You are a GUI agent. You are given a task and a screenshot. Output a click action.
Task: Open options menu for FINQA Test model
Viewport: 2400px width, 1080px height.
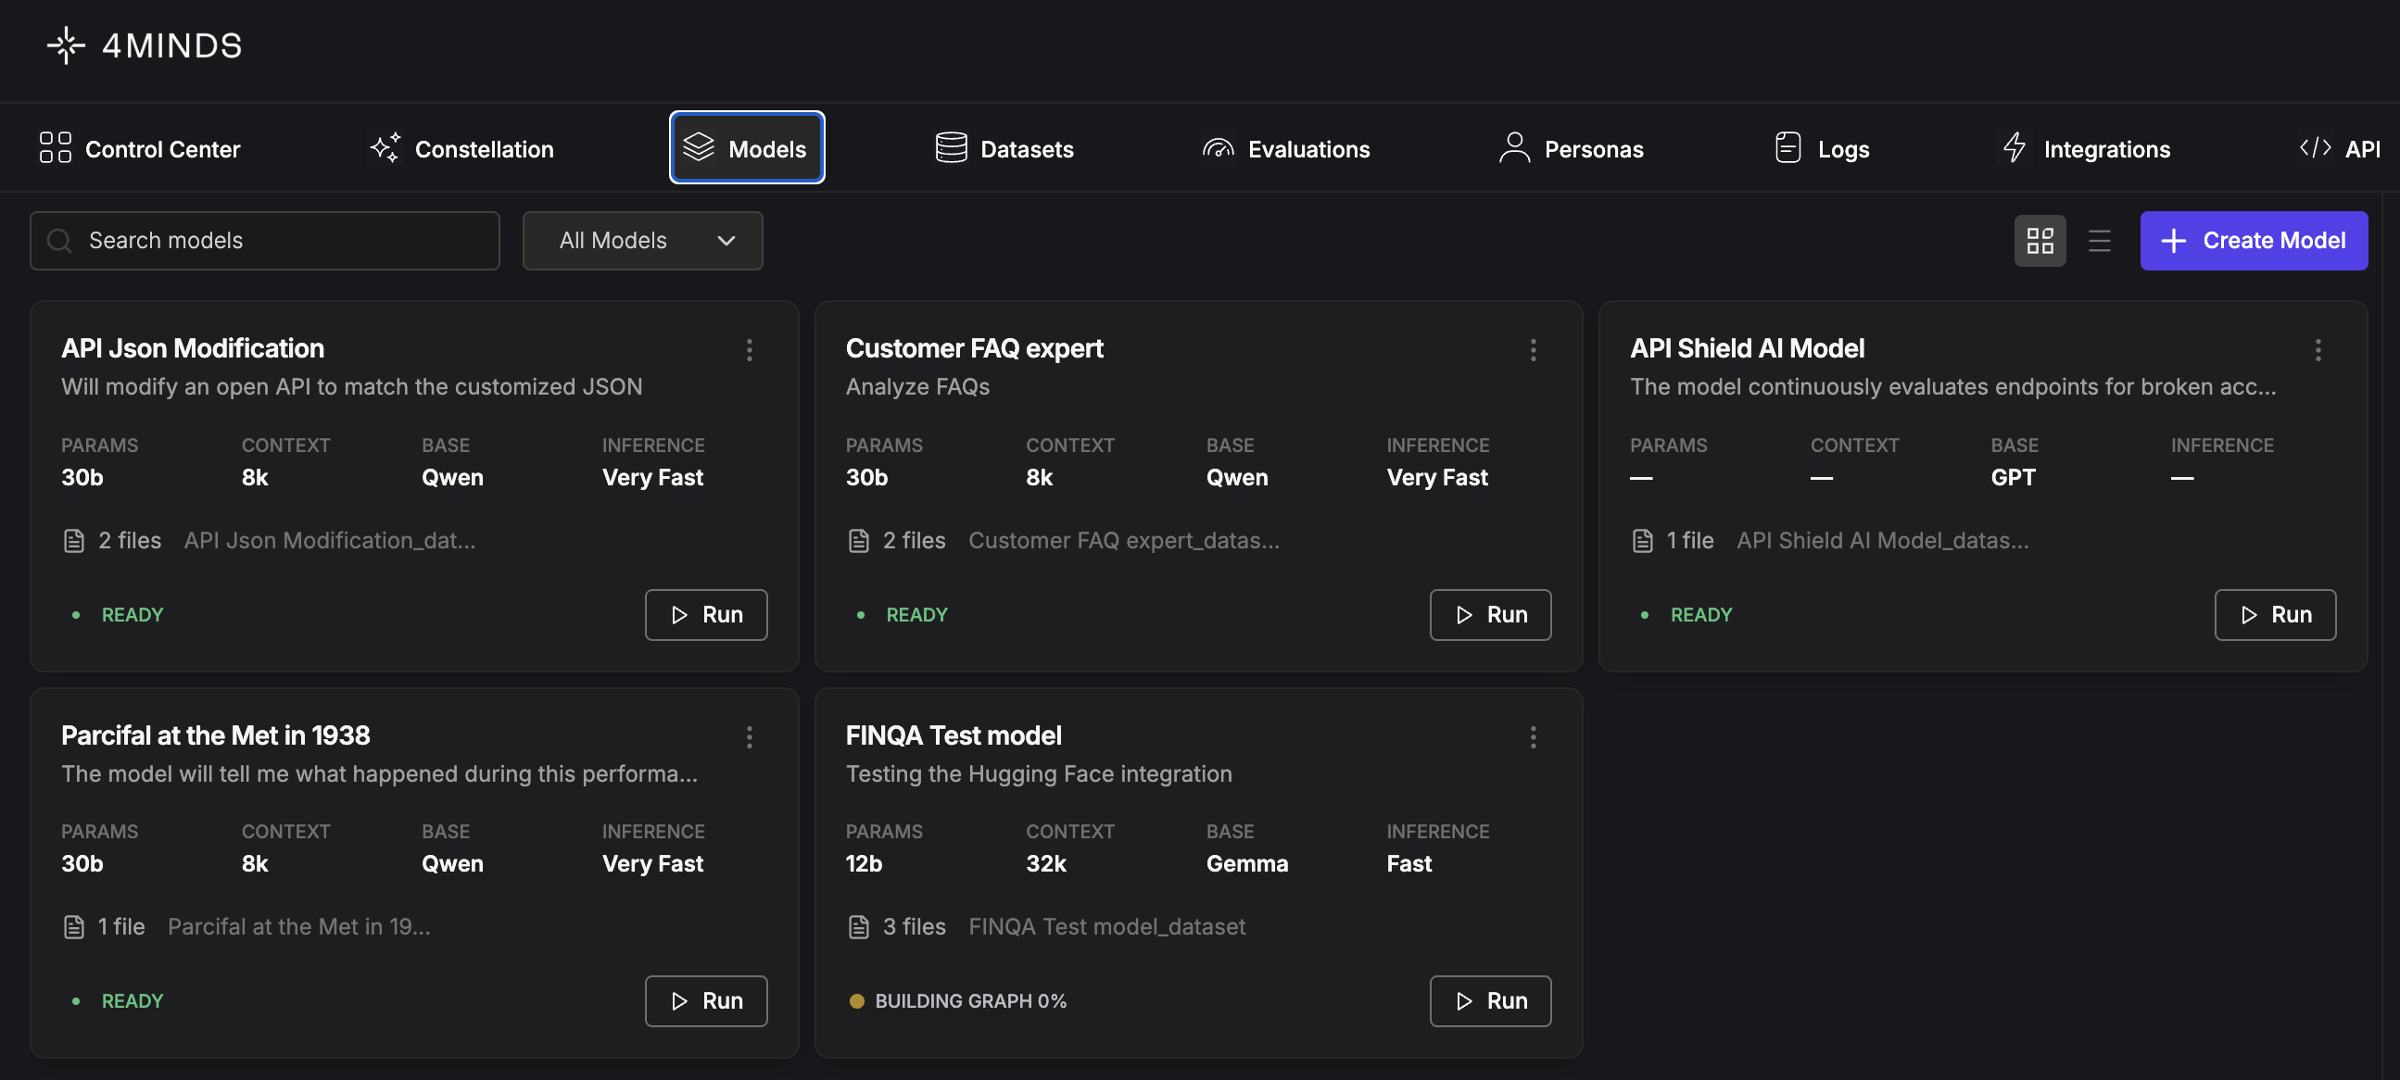pos(1533,737)
